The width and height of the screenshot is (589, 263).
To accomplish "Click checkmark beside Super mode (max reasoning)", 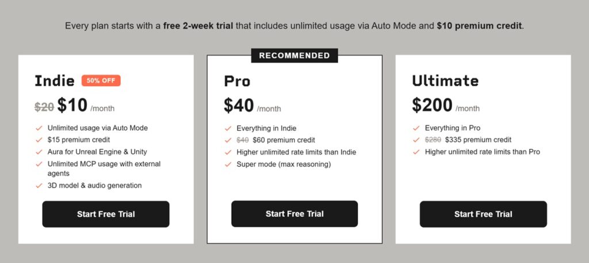I will [228, 165].
